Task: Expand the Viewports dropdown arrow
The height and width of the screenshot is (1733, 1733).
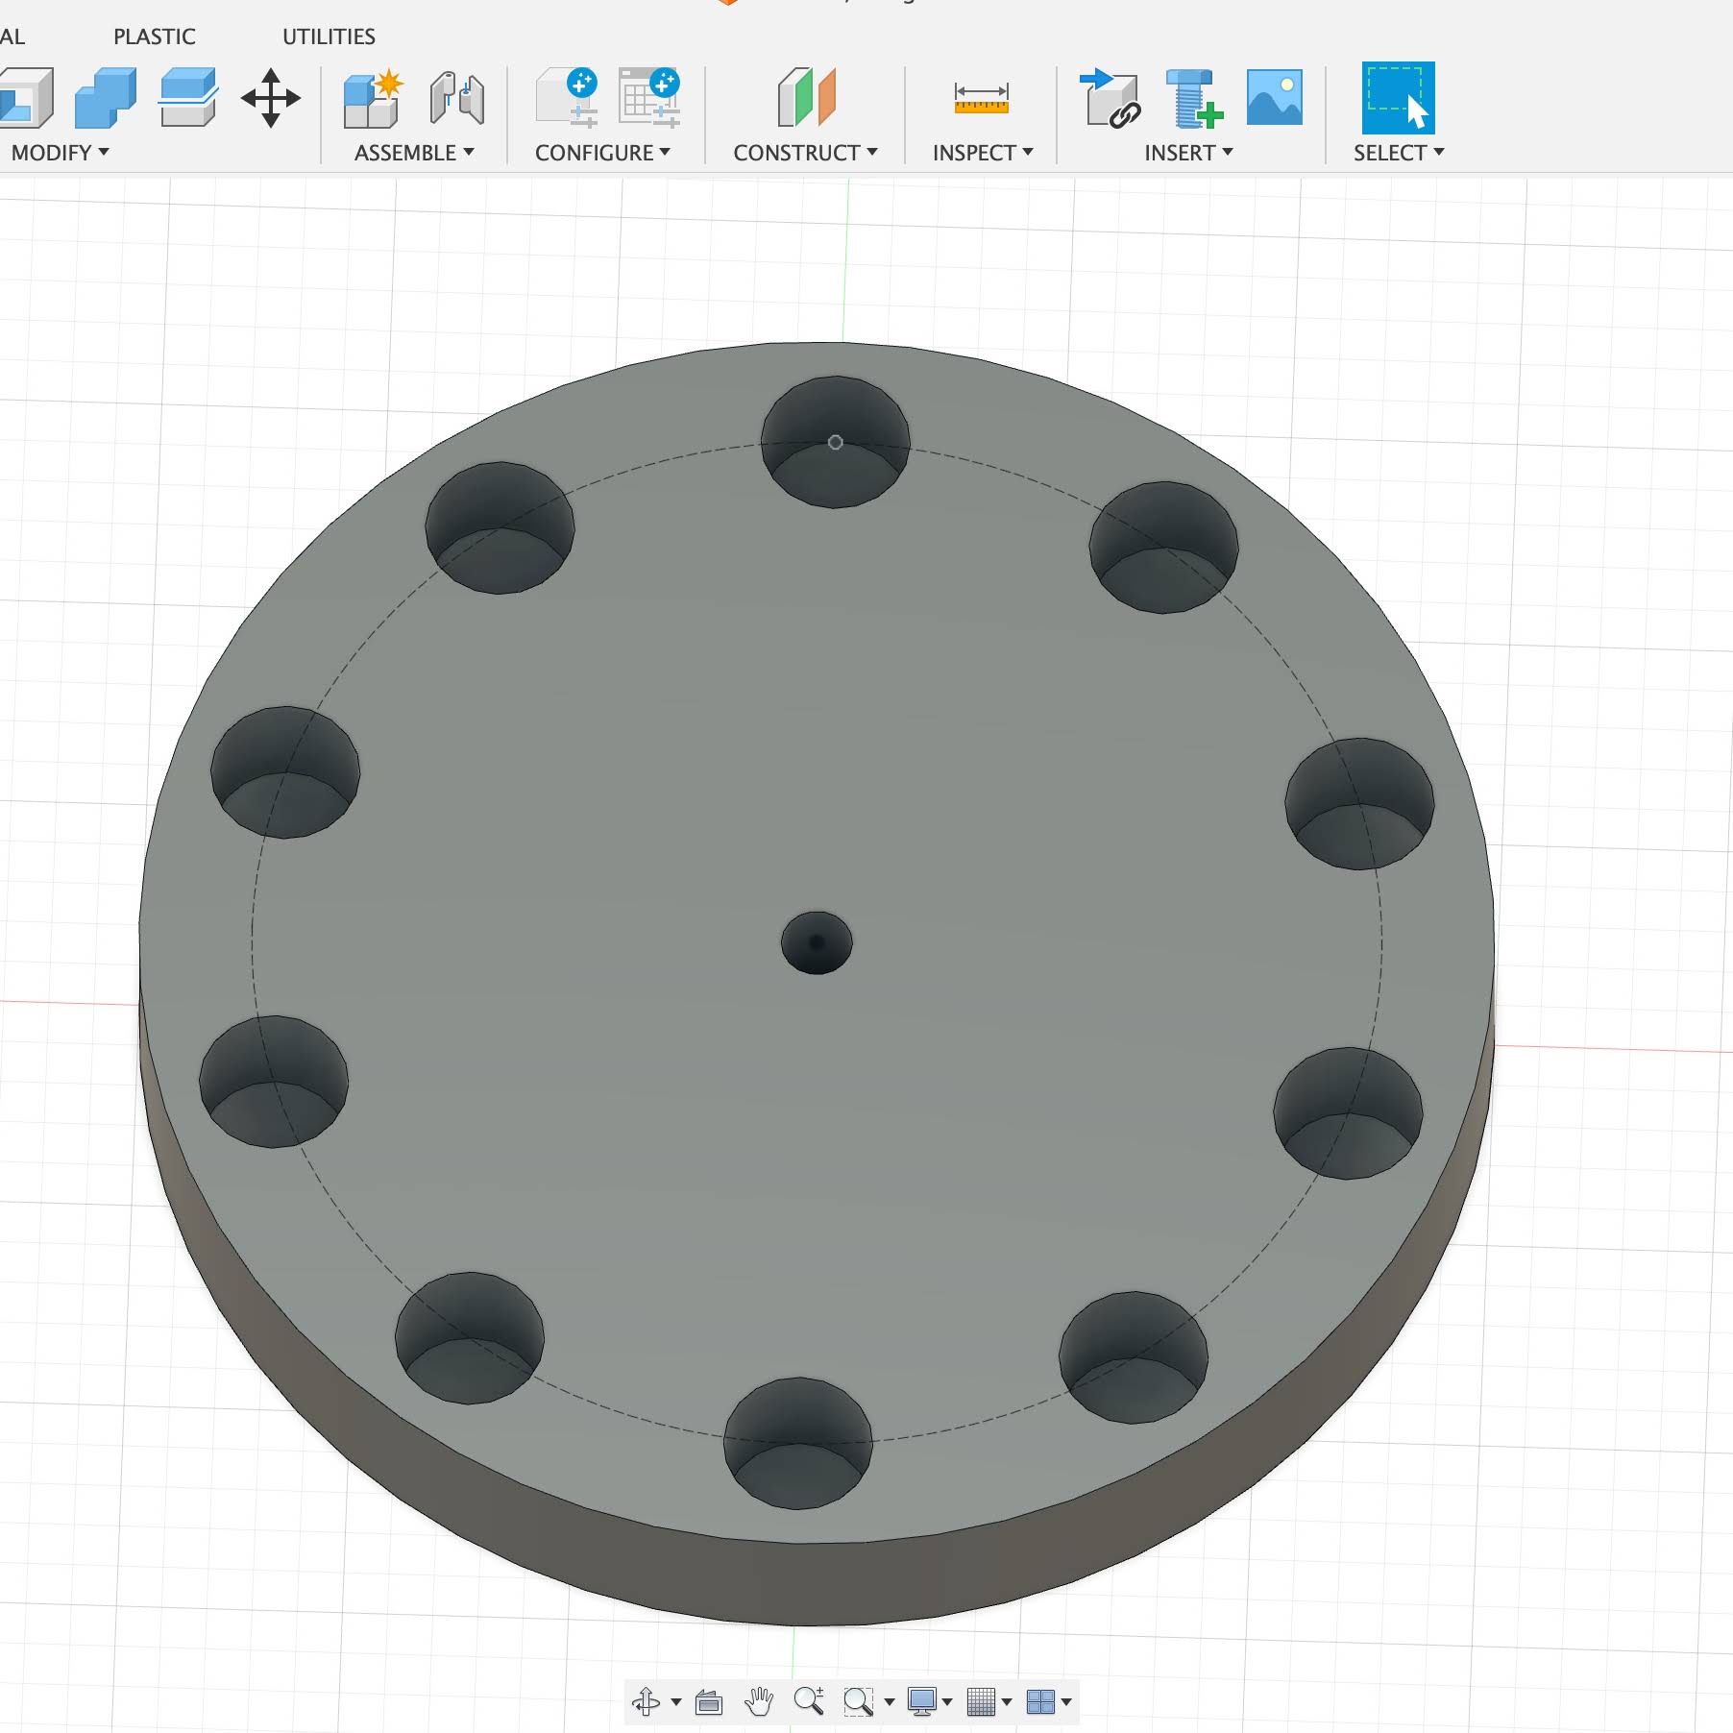Action: [1066, 1702]
